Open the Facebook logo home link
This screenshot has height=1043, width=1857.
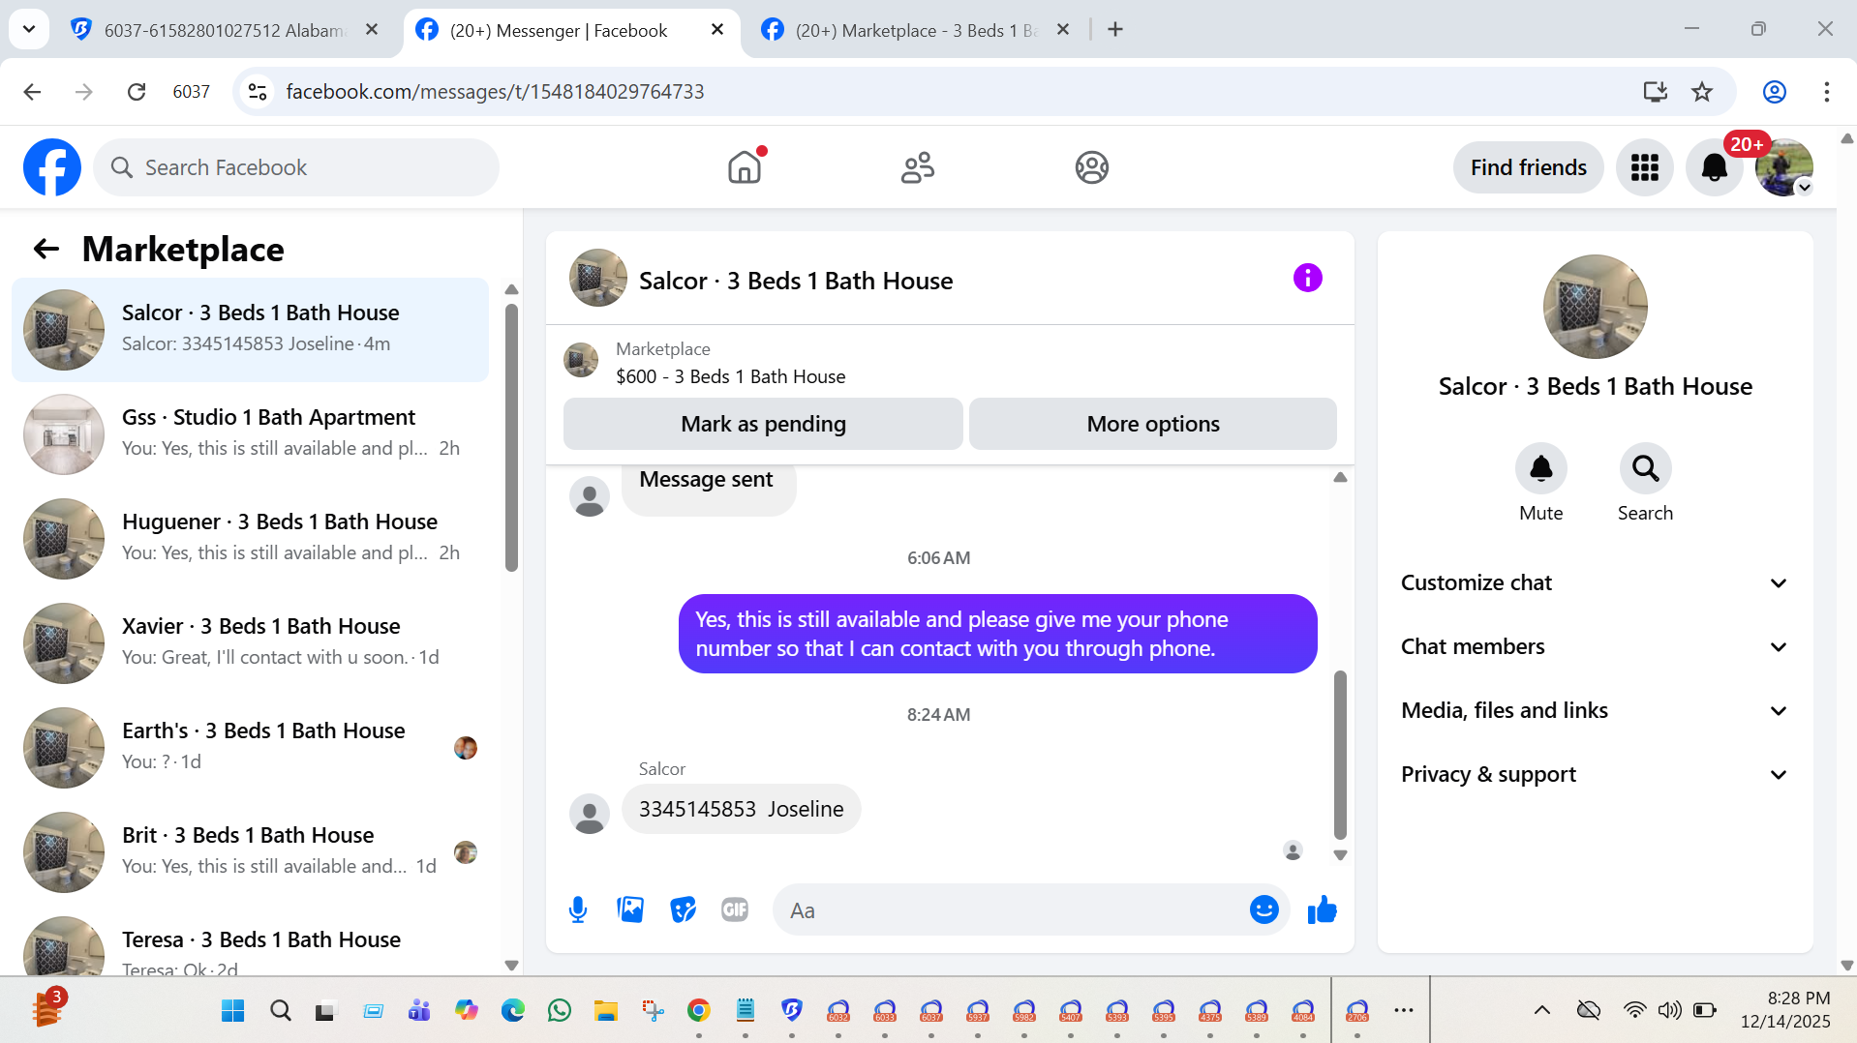pyautogui.click(x=52, y=167)
